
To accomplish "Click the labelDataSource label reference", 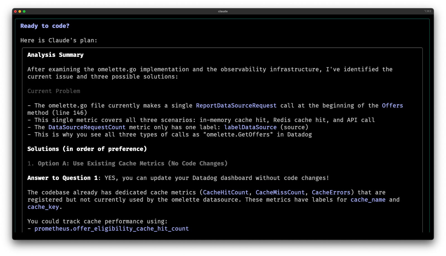I will point(250,127).
